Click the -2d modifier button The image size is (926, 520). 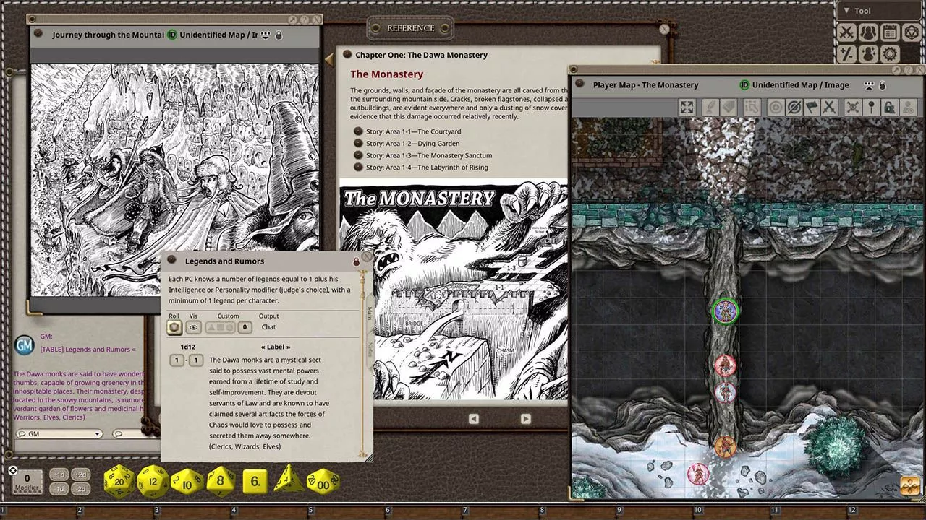[80, 489]
